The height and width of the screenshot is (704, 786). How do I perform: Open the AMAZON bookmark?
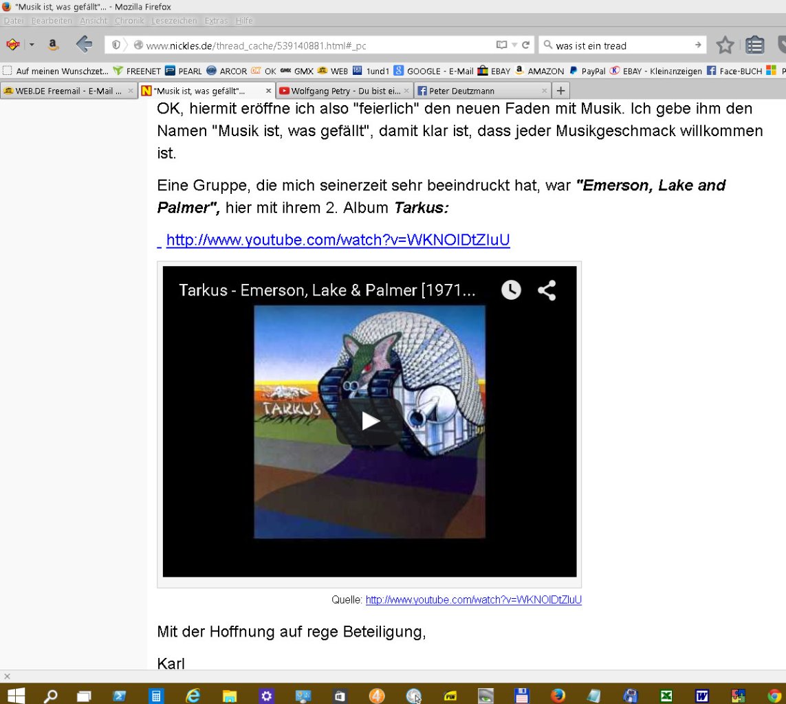(539, 71)
